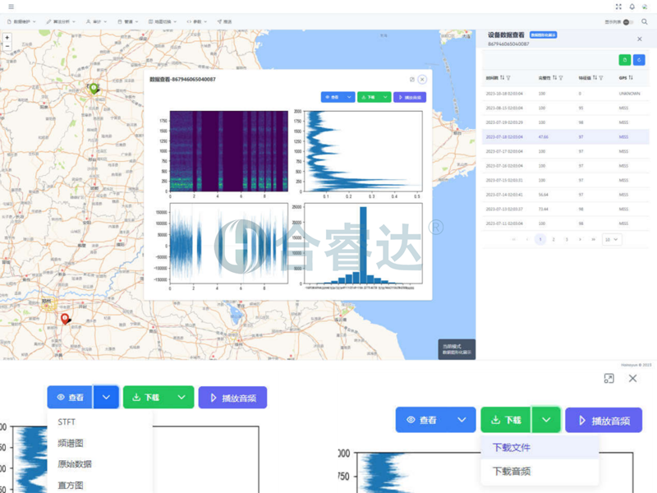Sort the table by GPS column
This screenshot has width=657, height=493.
click(x=632, y=78)
